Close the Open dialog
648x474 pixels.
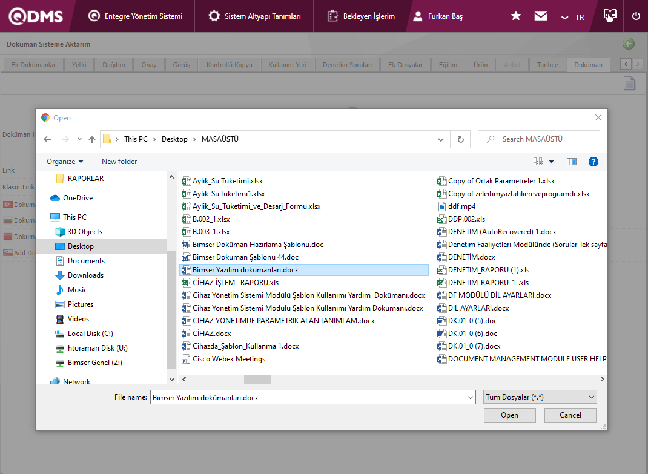click(x=598, y=118)
